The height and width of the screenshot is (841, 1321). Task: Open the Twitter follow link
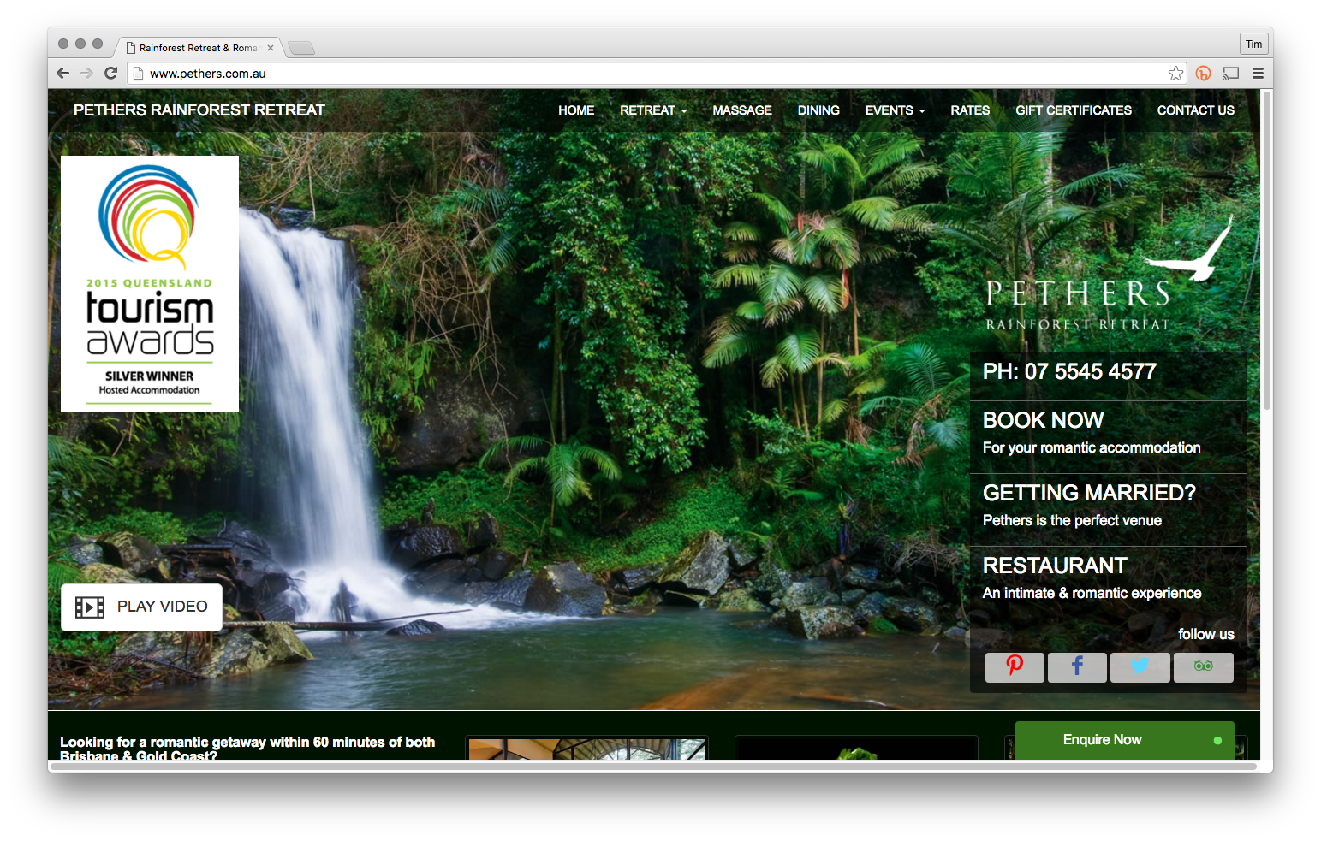tap(1140, 666)
